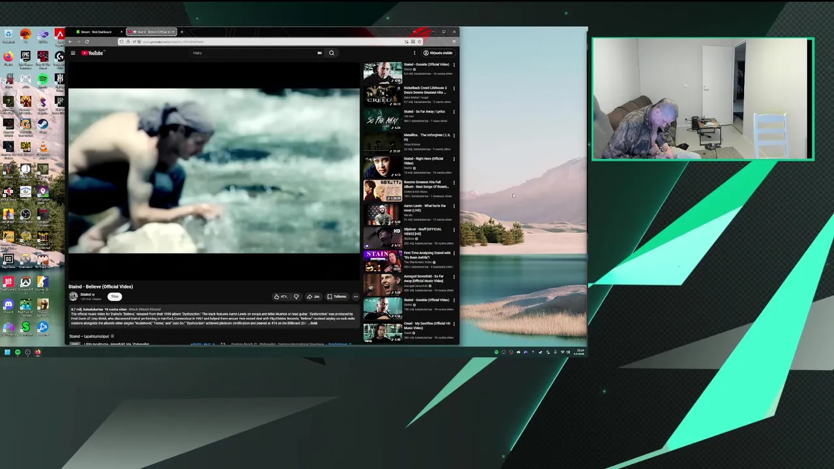Switch to the Stream - Kick Dashboard tab
The image size is (834, 469).
coord(98,32)
